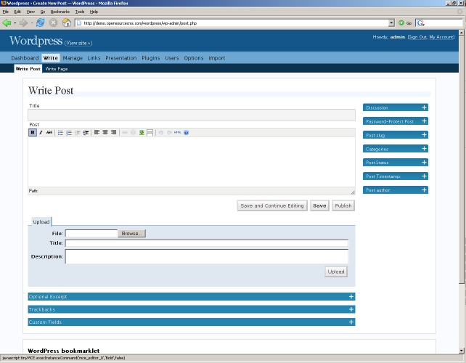This screenshot has width=466, height=363.
Task: Redo the last editor action
Action: tap(169, 133)
